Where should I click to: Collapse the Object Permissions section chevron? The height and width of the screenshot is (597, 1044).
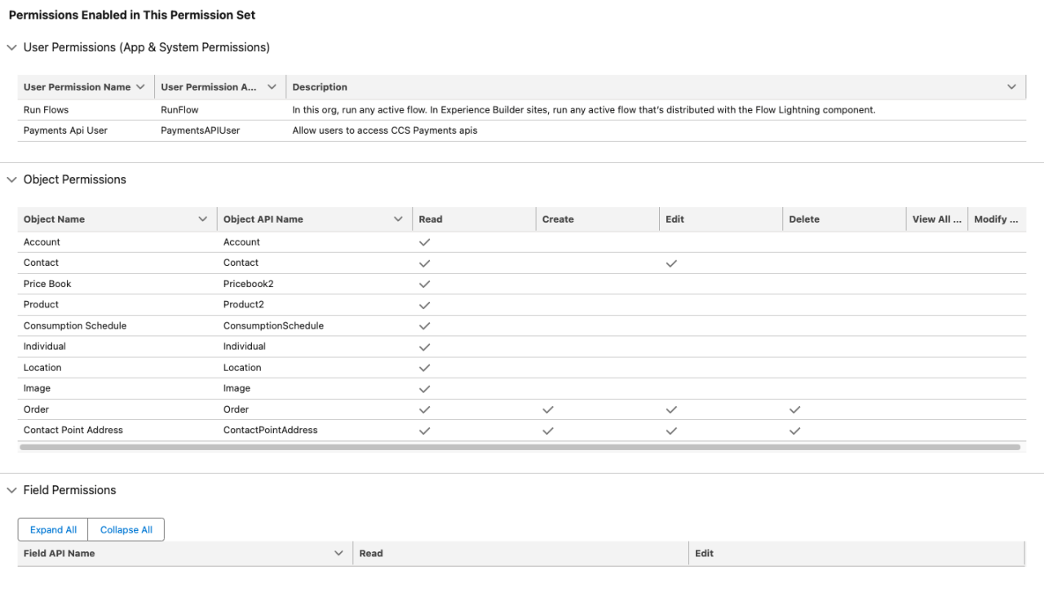[11, 180]
